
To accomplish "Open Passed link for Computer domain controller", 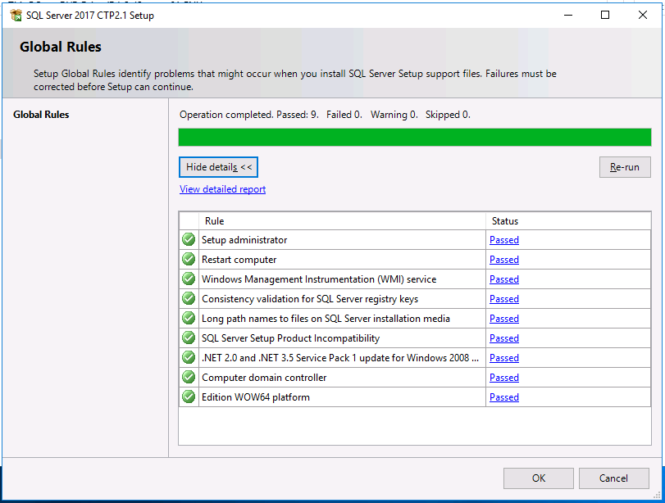I will click(x=504, y=378).
